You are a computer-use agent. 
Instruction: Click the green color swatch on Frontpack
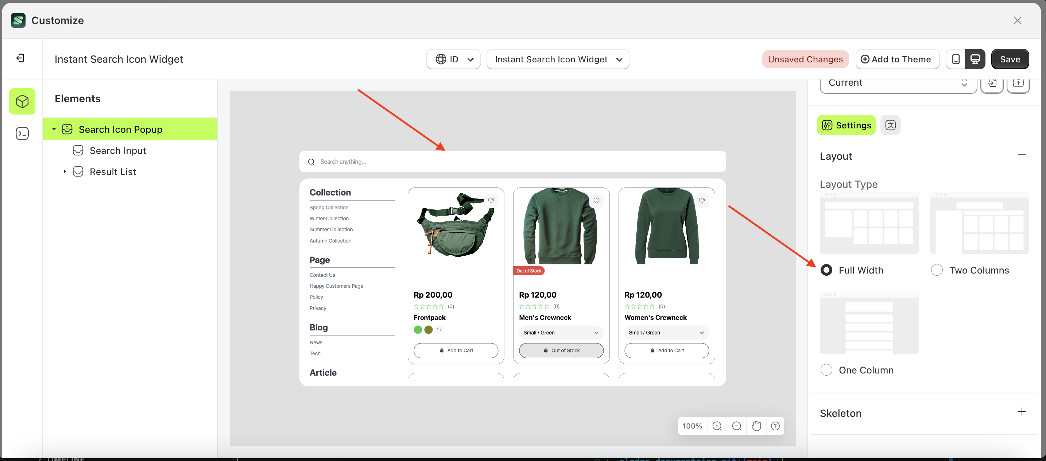[418, 330]
